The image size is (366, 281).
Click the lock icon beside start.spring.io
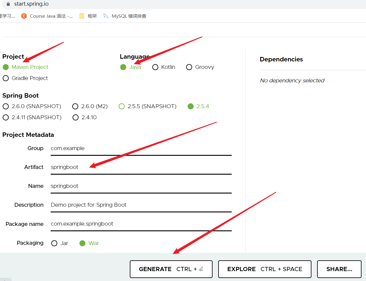tap(8, 4)
